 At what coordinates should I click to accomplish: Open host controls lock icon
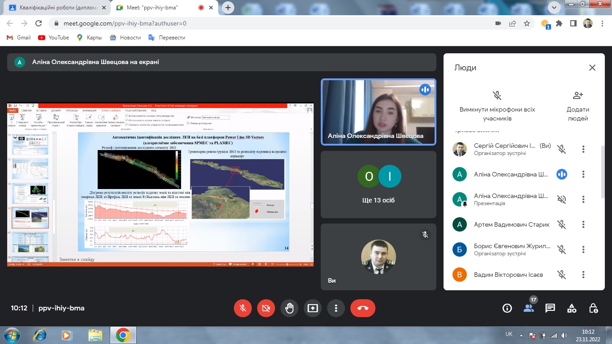(x=593, y=308)
